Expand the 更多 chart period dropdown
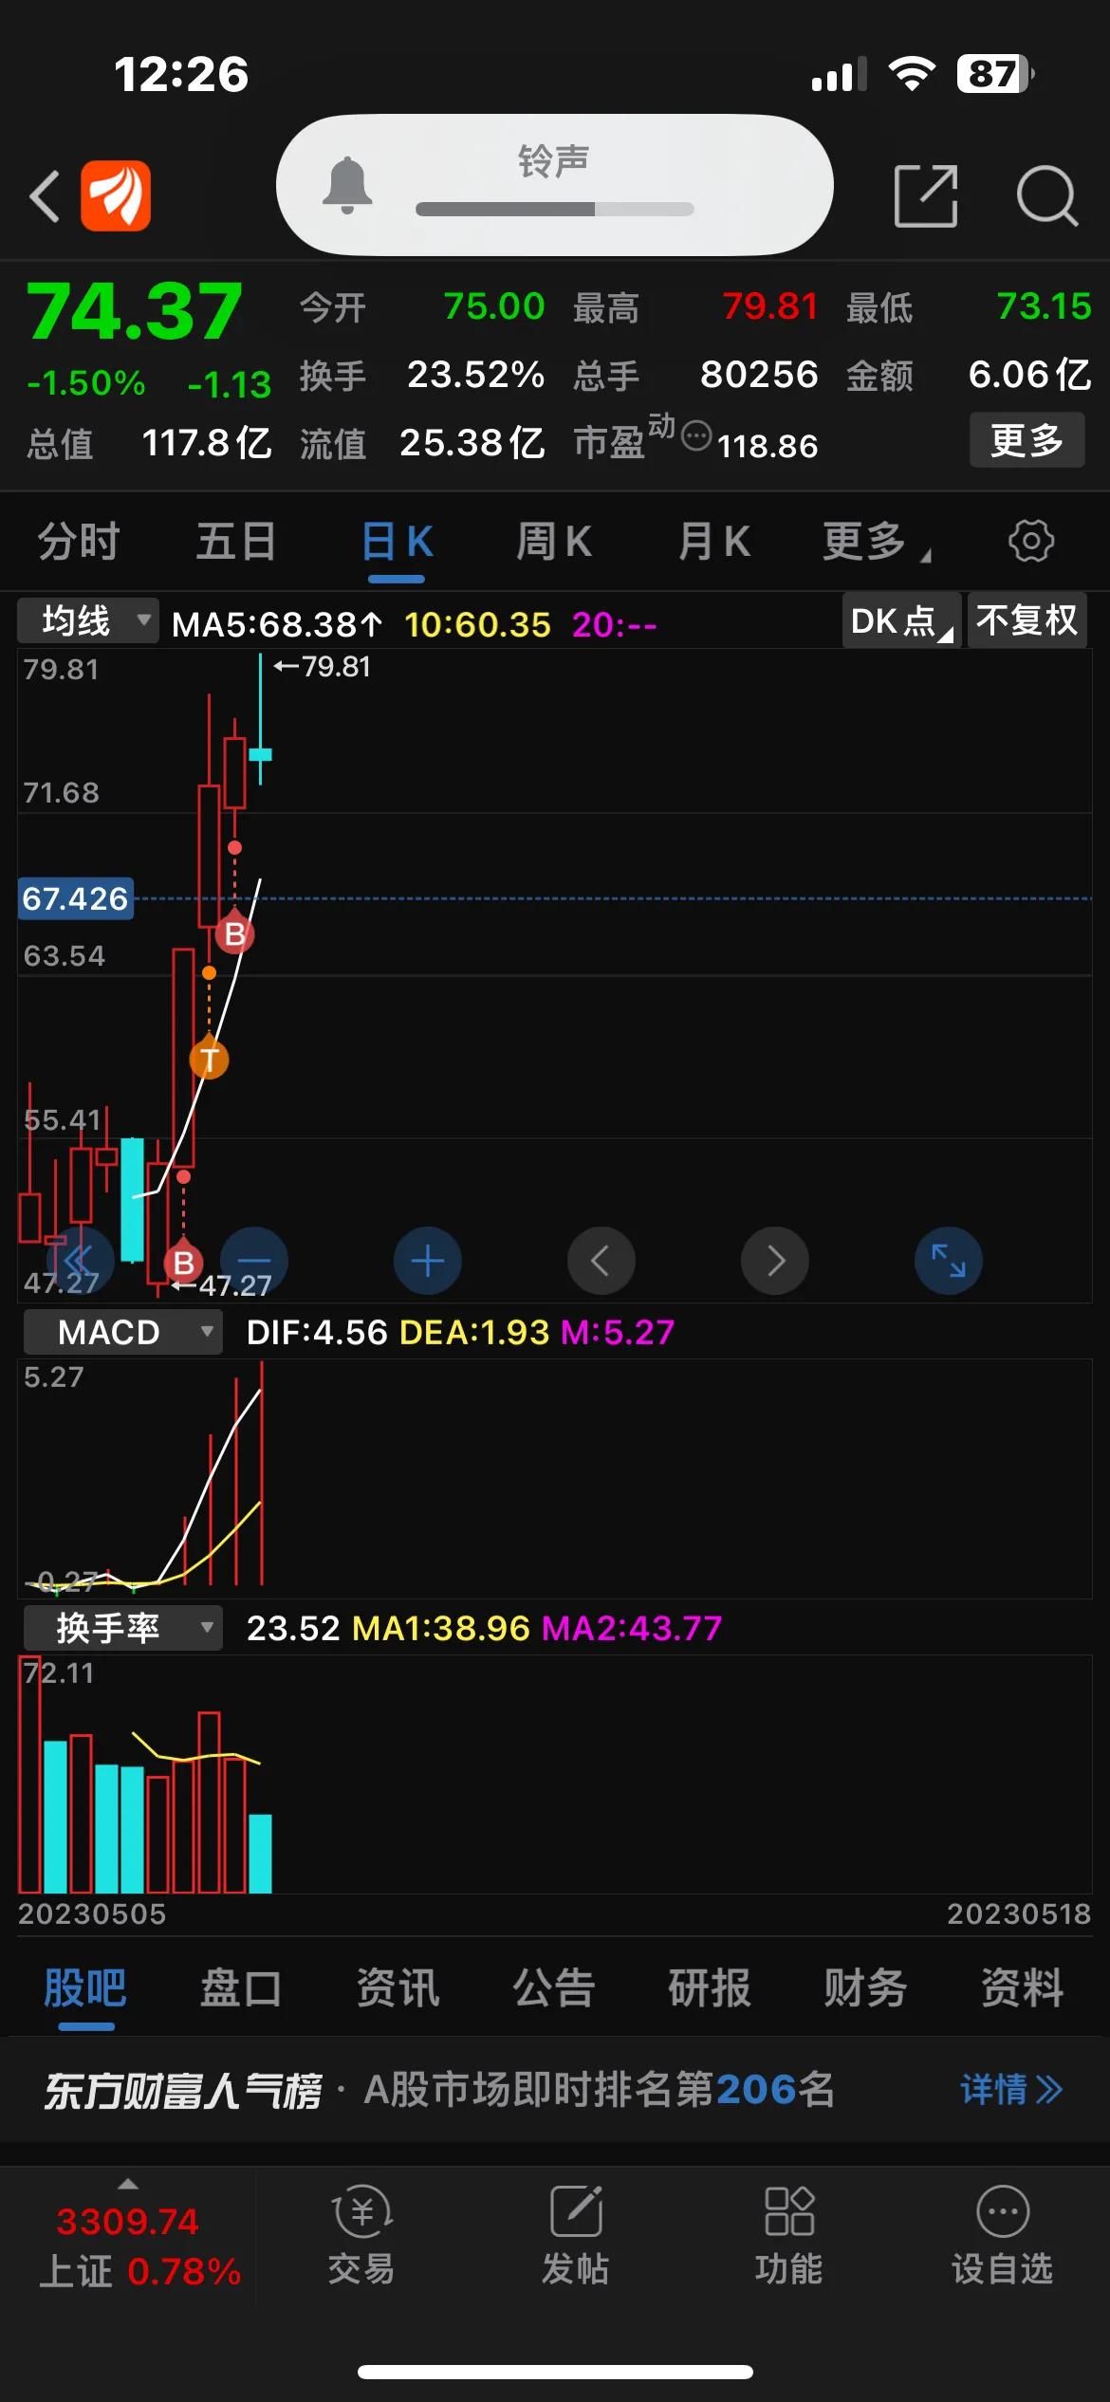 (877, 542)
